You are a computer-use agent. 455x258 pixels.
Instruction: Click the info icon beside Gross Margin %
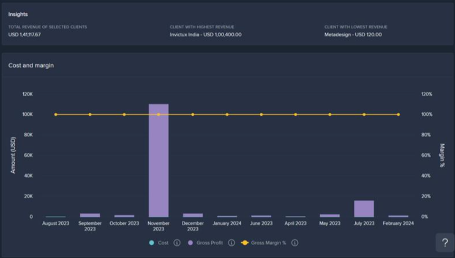click(x=294, y=243)
